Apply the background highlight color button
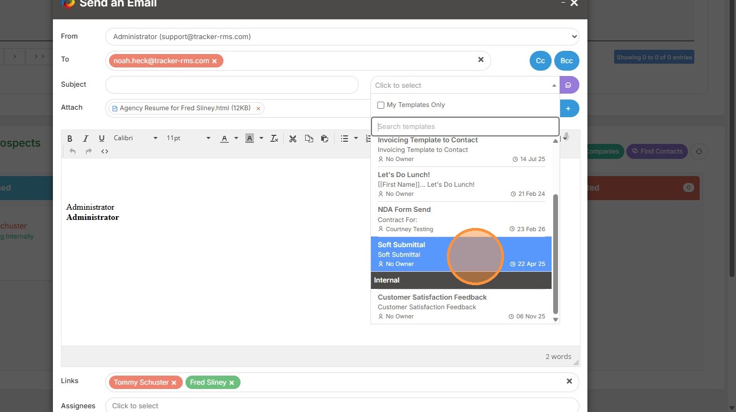736x412 pixels. (x=250, y=139)
